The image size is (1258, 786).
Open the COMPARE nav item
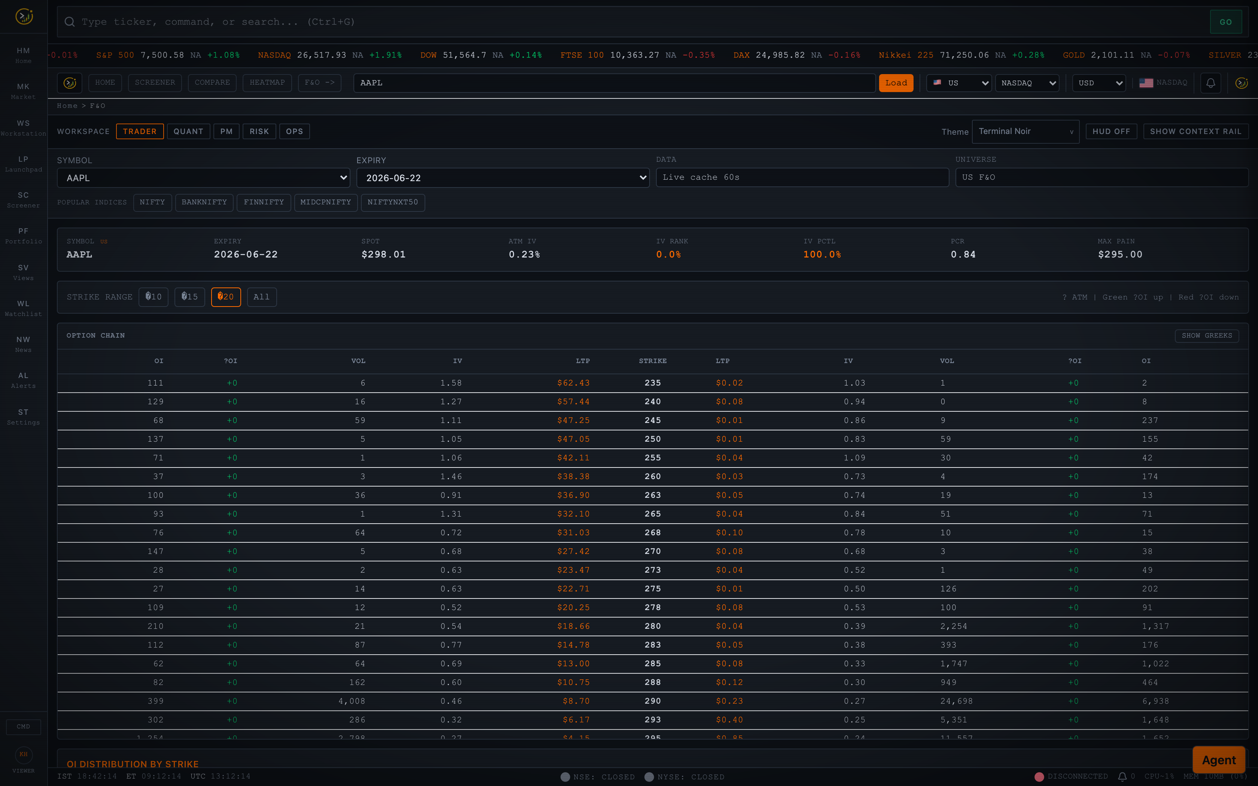(212, 83)
